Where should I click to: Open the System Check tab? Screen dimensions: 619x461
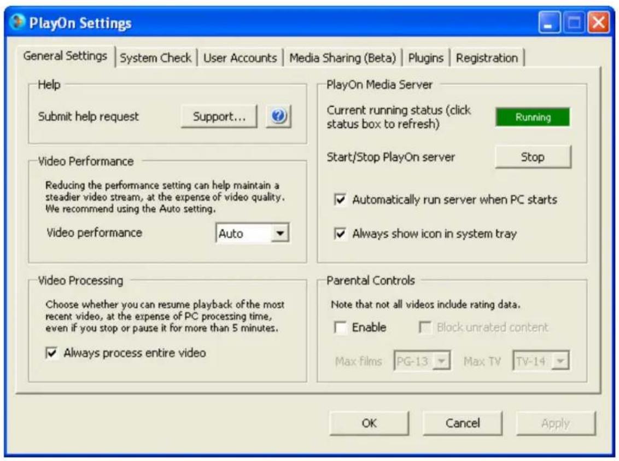155,57
